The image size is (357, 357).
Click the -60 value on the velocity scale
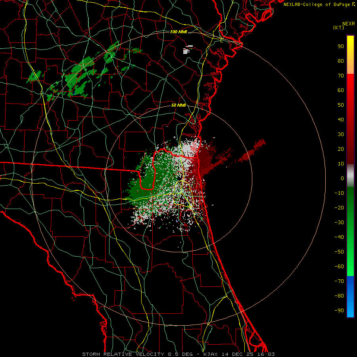(x=339, y=267)
